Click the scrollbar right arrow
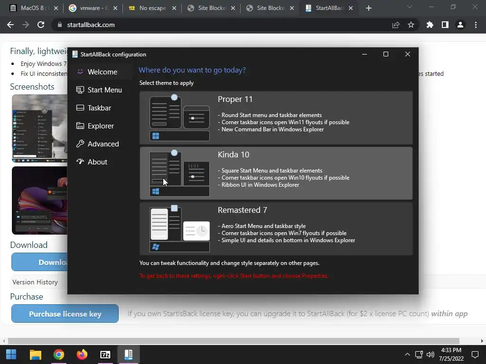This screenshot has height=364, width=486. coord(482,341)
